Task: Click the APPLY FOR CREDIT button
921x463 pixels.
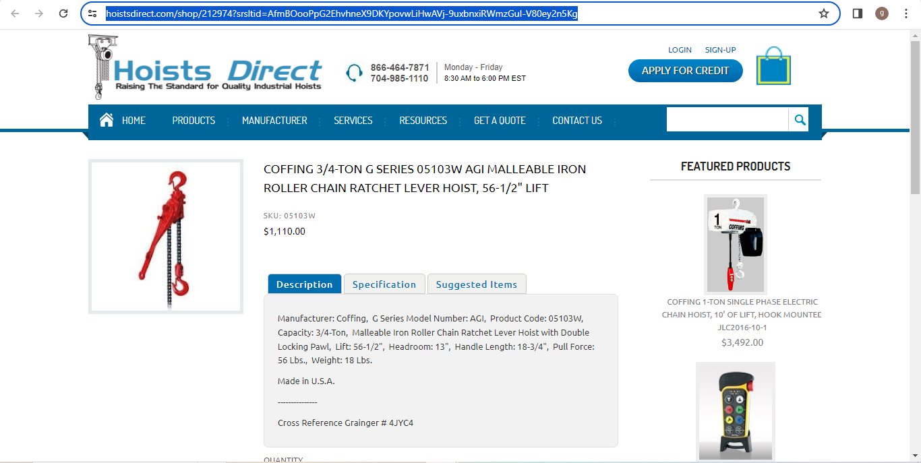Action: [x=685, y=71]
